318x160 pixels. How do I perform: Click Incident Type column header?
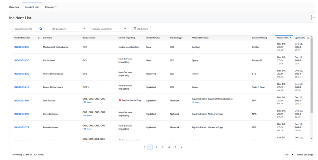(176, 38)
